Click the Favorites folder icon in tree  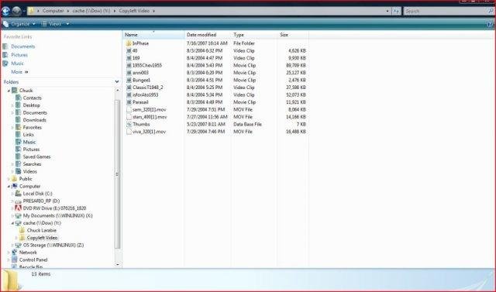(x=19, y=127)
